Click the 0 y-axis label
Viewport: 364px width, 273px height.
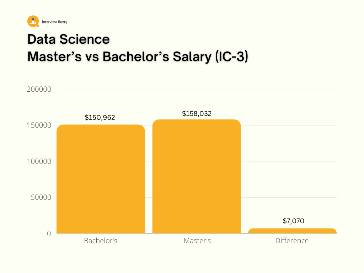[49, 234]
